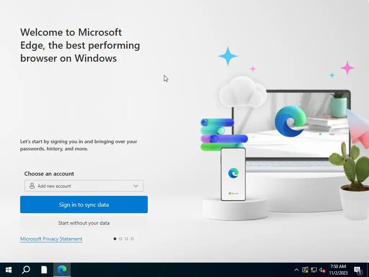Screen dimensions: 369x277
Task: Open taskbar Search magnifier icon
Action: tap(26, 270)
